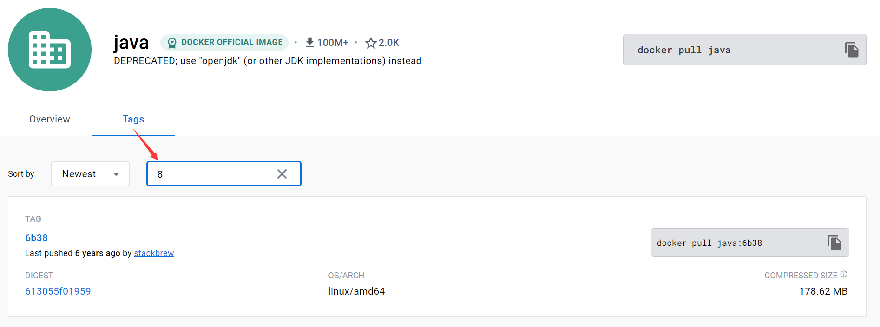Click the compressed size info icon
The width and height of the screenshot is (880, 327).
844,275
